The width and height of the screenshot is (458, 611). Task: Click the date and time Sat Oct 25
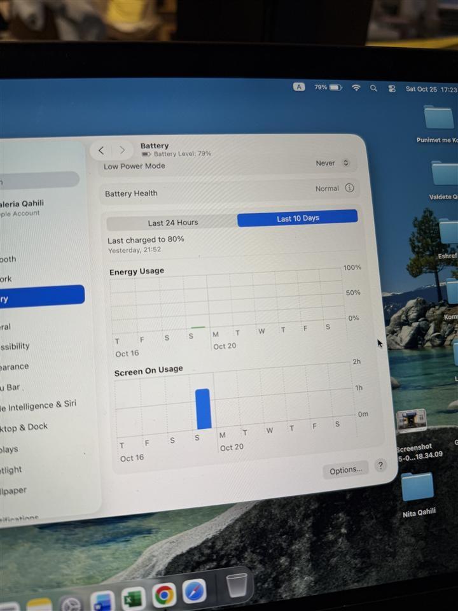[x=431, y=89]
